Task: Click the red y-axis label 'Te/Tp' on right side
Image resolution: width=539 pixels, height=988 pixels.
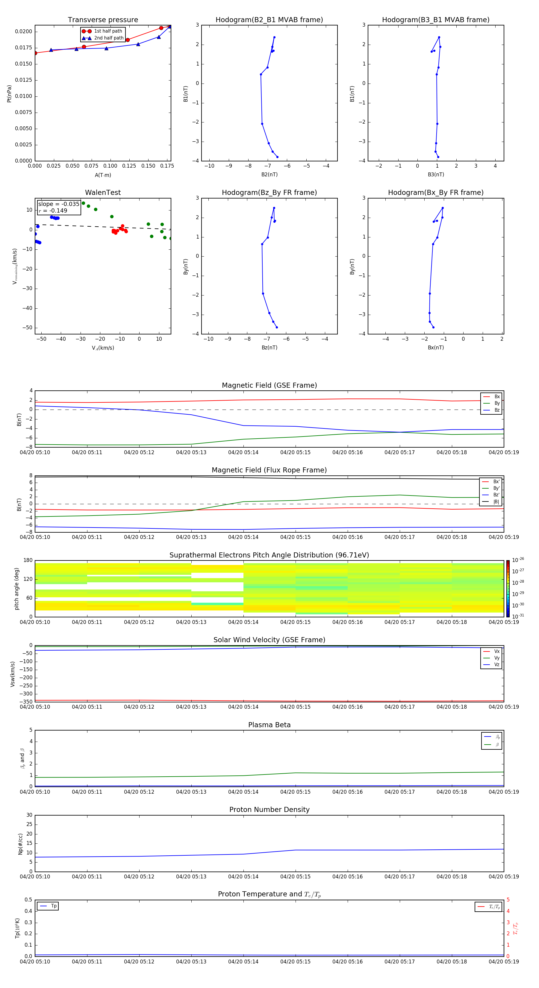Action: tap(516, 928)
